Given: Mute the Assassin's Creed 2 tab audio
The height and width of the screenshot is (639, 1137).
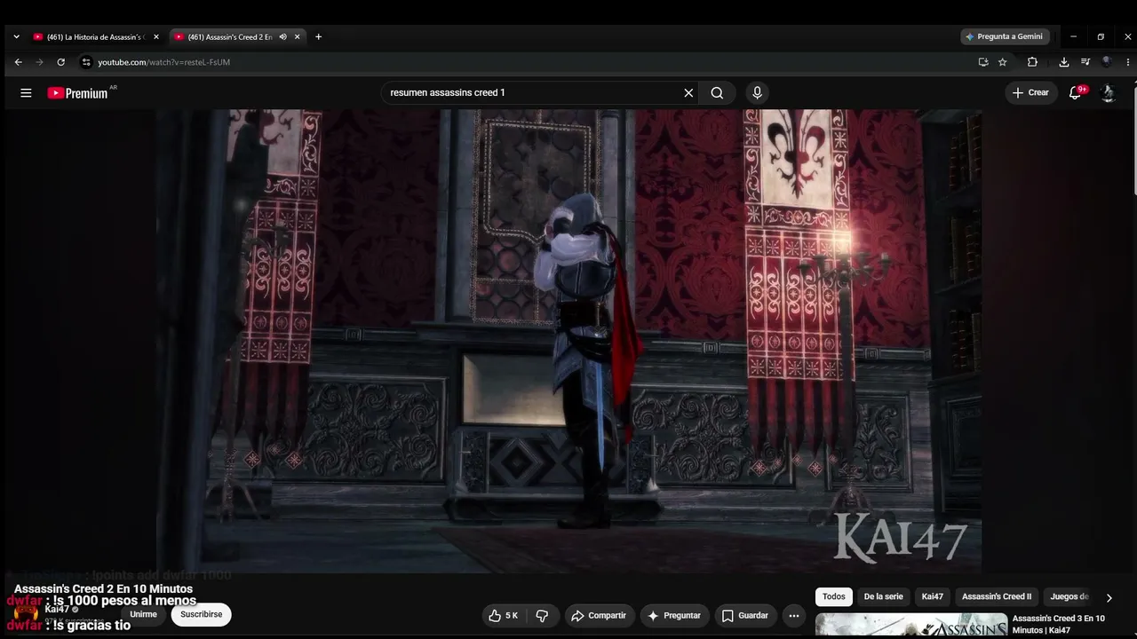Looking at the screenshot, I should pyautogui.click(x=282, y=36).
